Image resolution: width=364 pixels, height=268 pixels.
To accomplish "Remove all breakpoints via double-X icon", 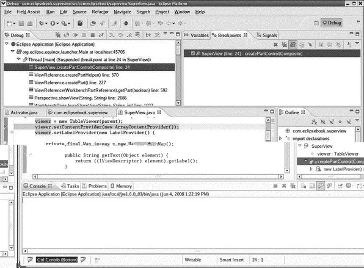I will 284,45.
